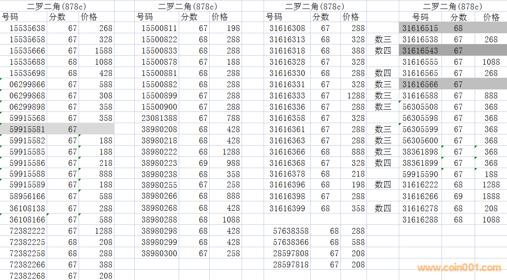This screenshot has width=507, height=280.
Task: Select the cell containing 31616266
Action: pyautogui.click(x=420, y=196)
